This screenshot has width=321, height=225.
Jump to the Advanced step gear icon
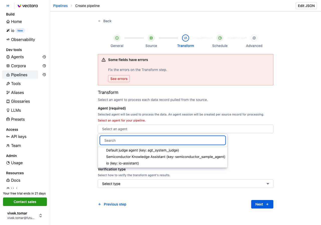(254, 38)
